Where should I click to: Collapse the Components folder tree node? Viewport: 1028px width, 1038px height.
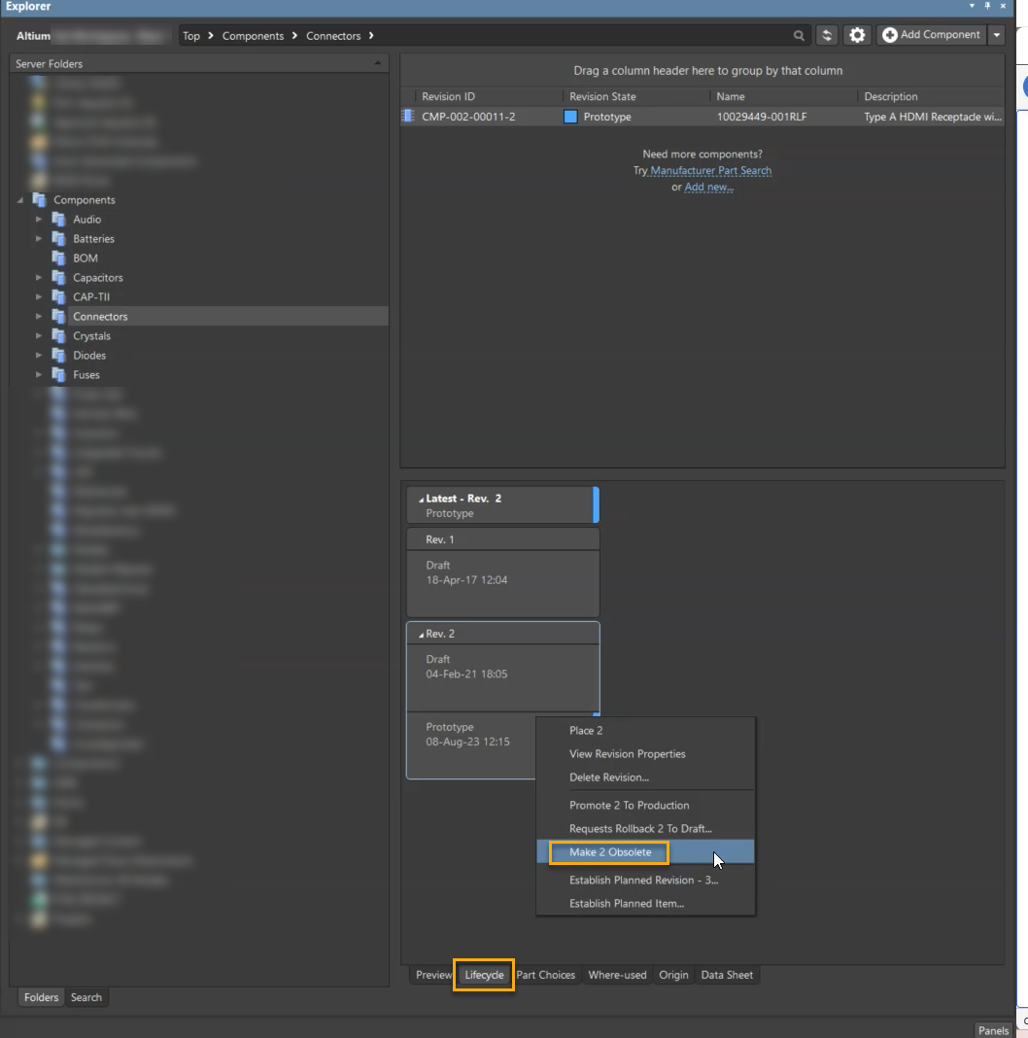20,200
